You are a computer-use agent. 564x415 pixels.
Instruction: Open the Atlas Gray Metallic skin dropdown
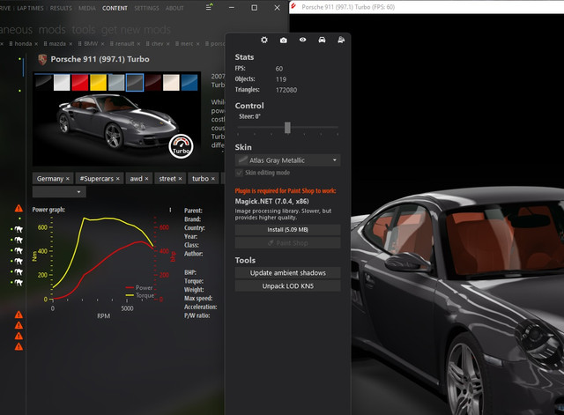pyautogui.click(x=288, y=160)
